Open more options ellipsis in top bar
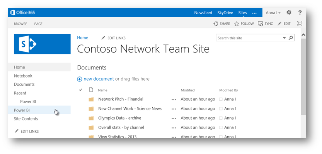The width and height of the screenshot is (322, 154). pos(254,13)
